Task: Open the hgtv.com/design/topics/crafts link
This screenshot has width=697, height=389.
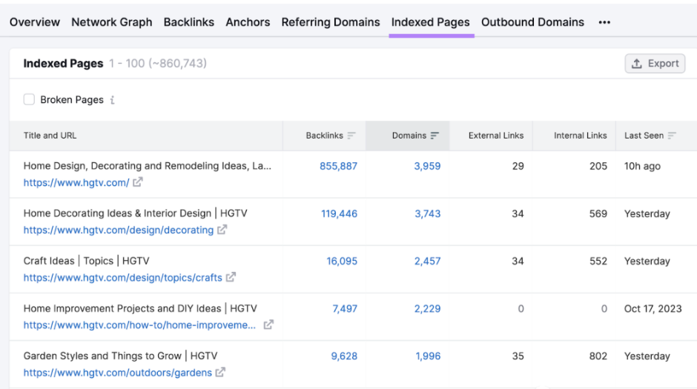Action: (122, 278)
